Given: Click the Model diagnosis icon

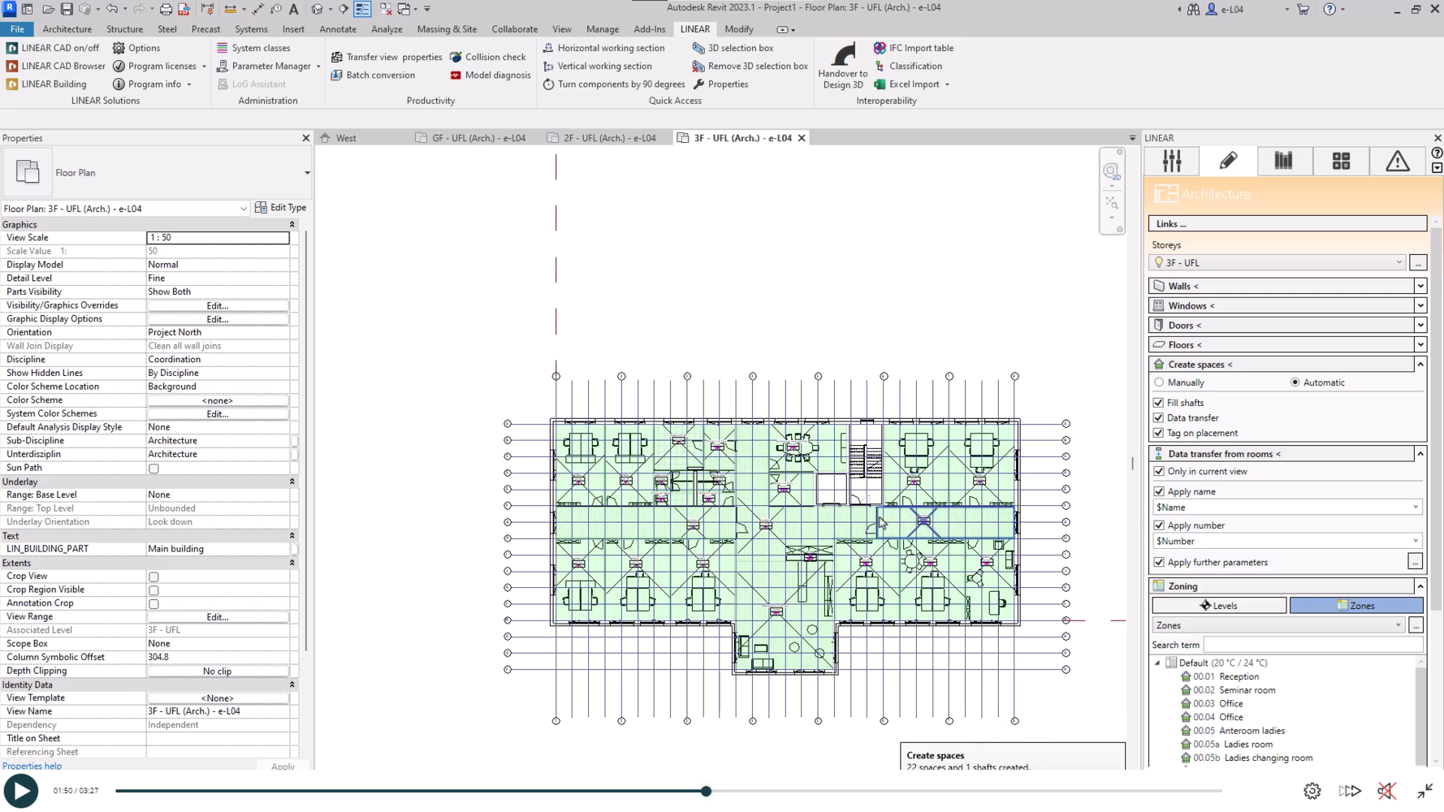Looking at the screenshot, I should tap(456, 76).
